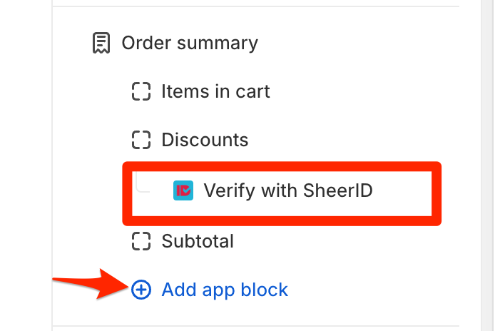495x331 pixels.
Task: Select the Items in cart block
Action: [215, 91]
